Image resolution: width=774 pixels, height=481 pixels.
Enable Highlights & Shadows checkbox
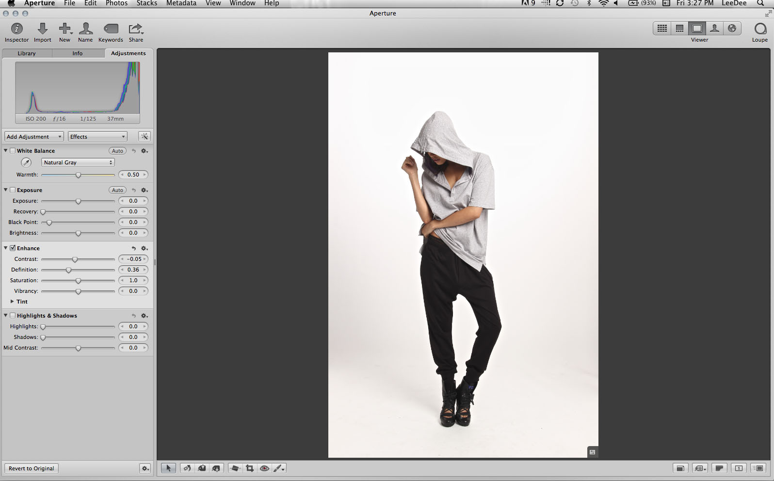pyautogui.click(x=13, y=316)
